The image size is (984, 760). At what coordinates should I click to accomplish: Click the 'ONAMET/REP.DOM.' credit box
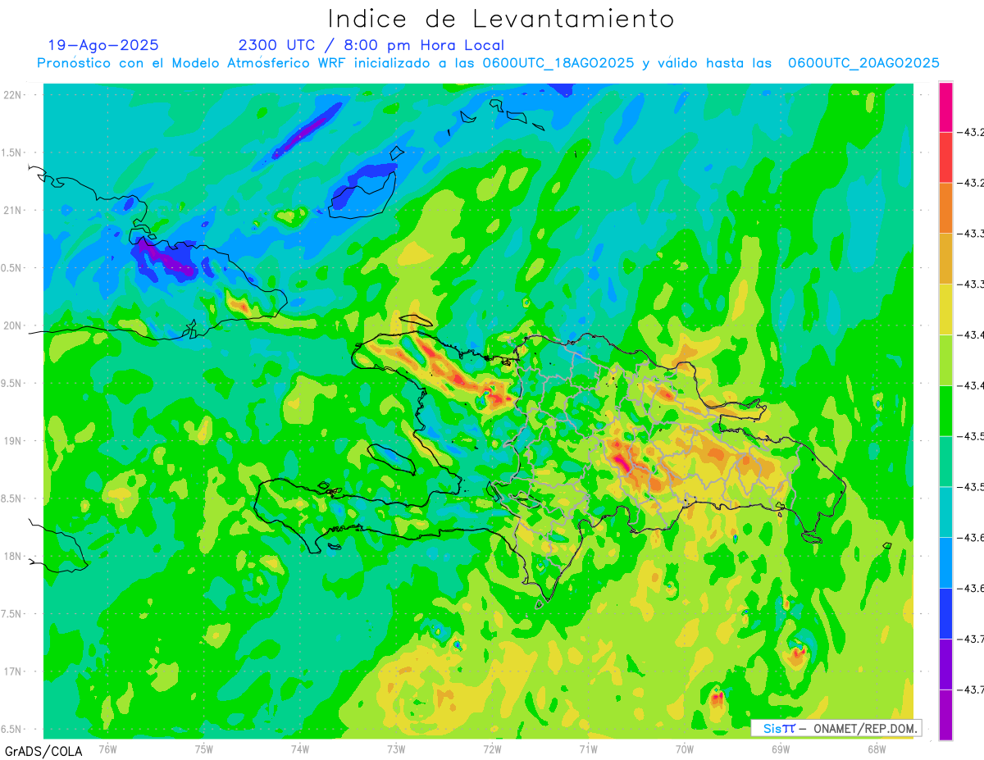836,728
